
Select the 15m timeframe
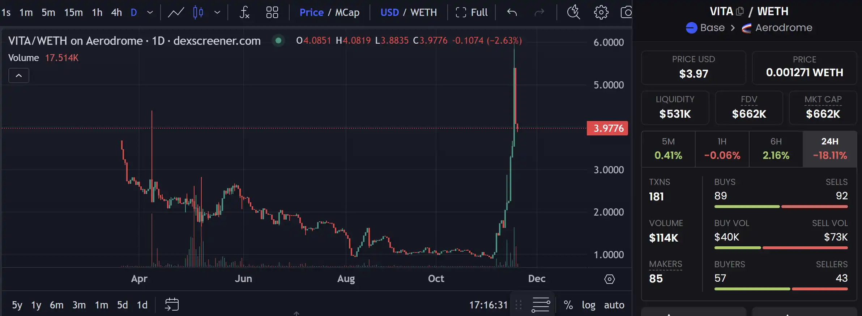(74, 12)
